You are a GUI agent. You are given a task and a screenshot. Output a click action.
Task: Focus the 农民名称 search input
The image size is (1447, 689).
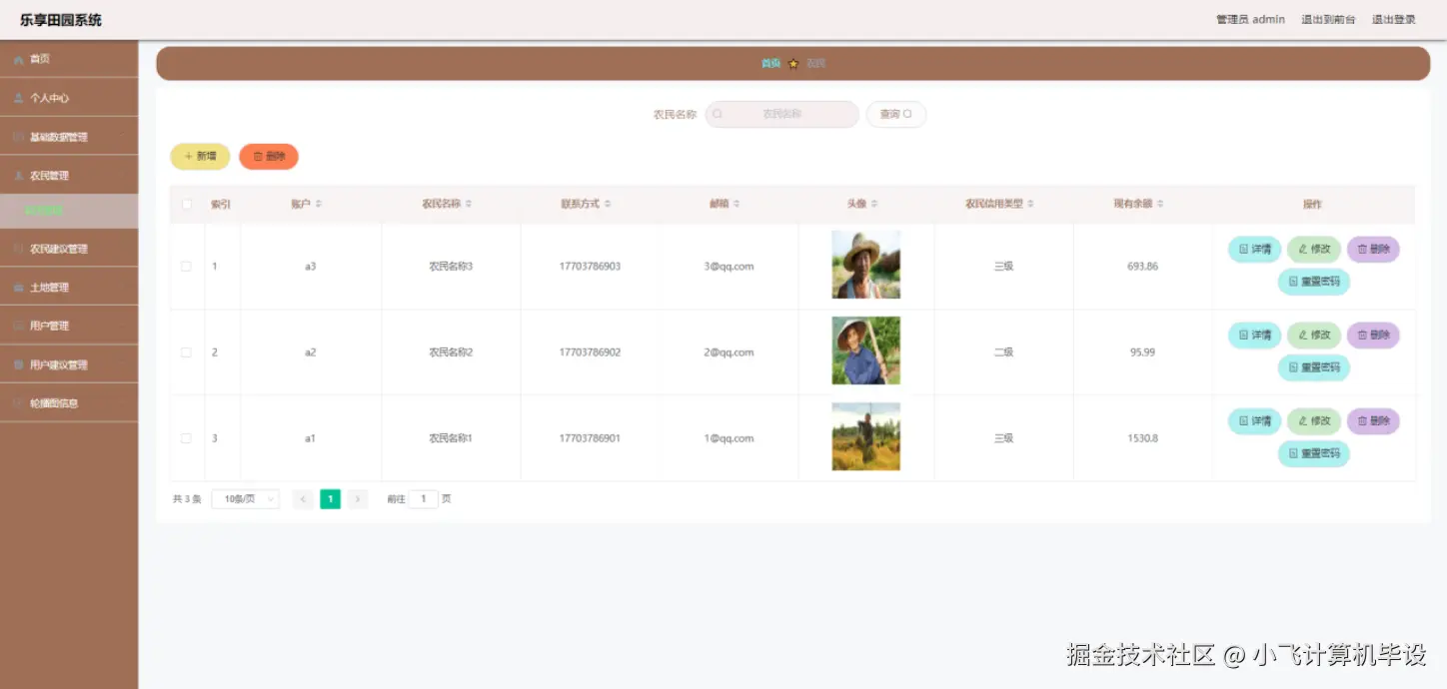781,114
